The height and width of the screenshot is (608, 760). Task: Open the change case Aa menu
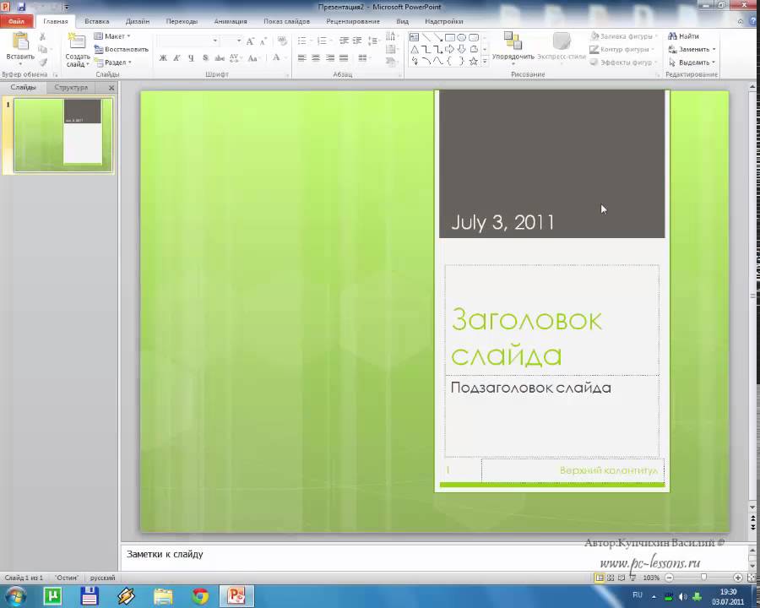[x=252, y=58]
